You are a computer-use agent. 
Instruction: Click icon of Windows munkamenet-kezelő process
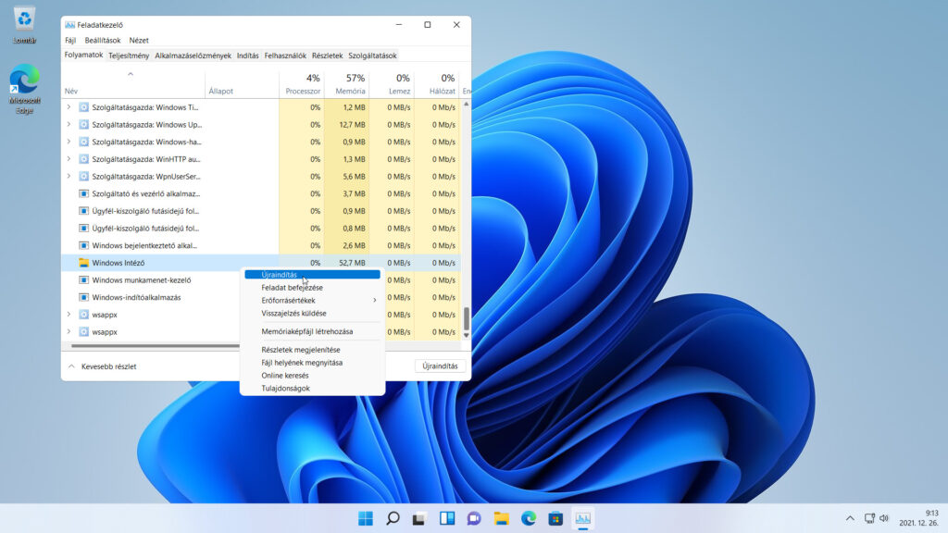[x=83, y=279]
